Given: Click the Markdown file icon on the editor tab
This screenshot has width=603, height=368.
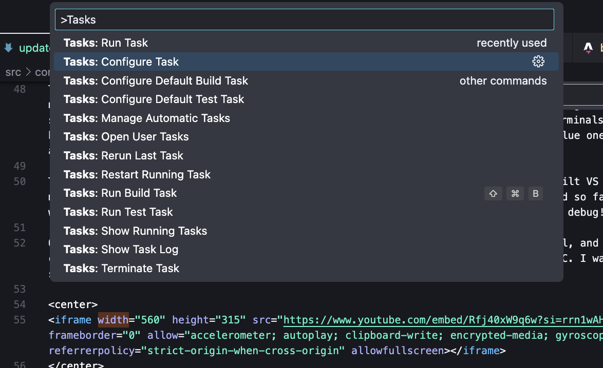Looking at the screenshot, I should 9,48.
